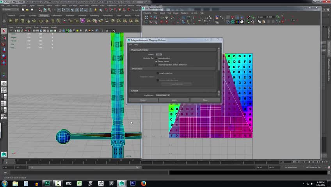The image size is (331, 187).
Task: Click the purple cube icon on the Polygons shelf
Action: (83, 21)
